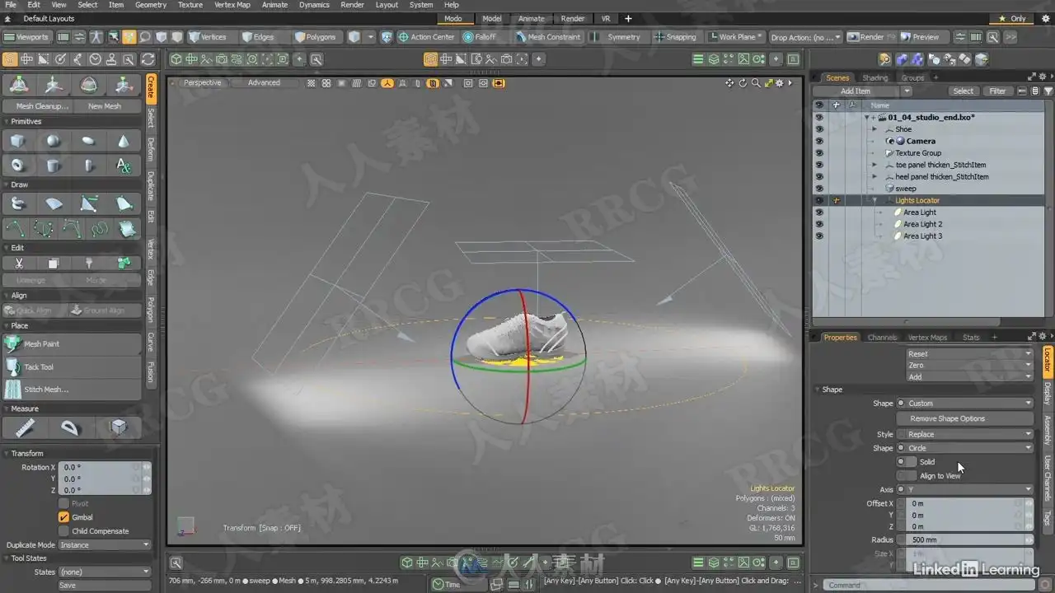Hide the Shoe item
Screen dimensions: 1055x593
[819, 129]
